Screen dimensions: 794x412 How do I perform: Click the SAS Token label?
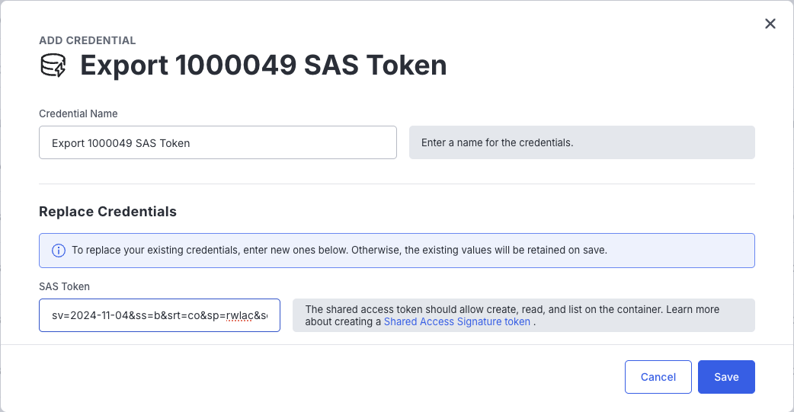coord(64,286)
